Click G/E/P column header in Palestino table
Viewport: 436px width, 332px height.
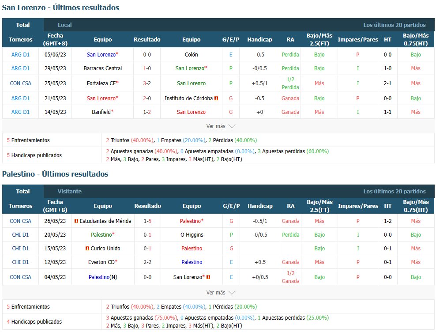[x=231, y=206]
